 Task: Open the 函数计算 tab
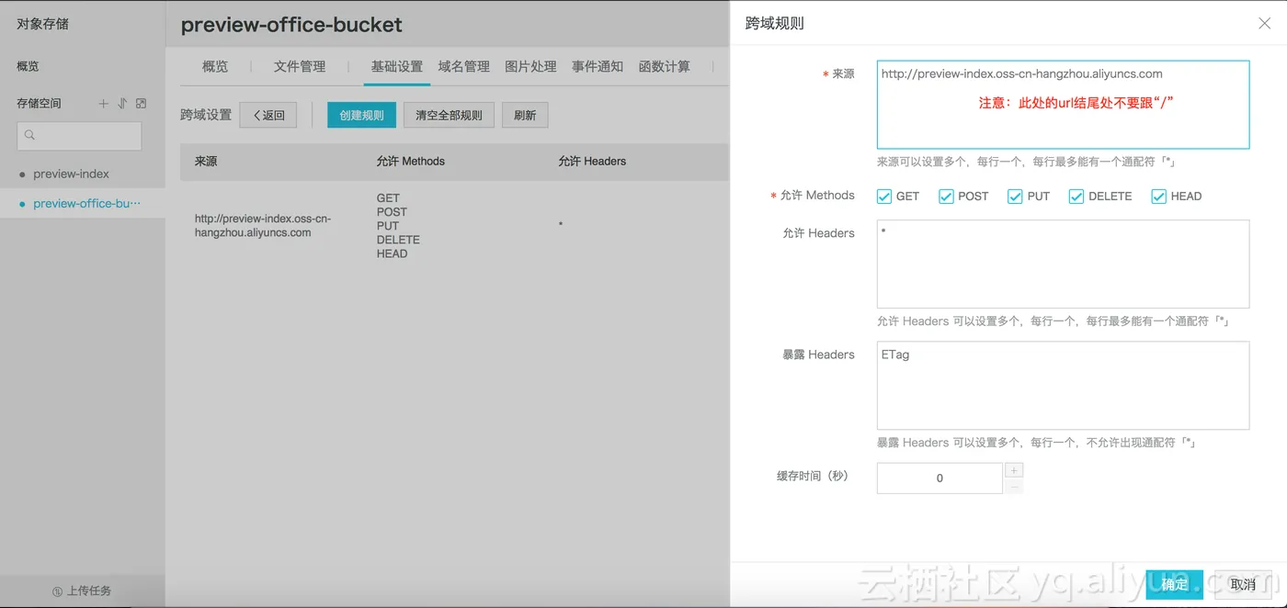coord(665,66)
